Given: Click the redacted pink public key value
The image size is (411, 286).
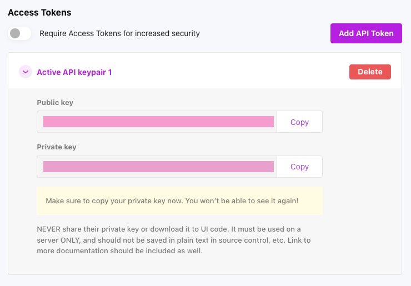Looking at the screenshot, I should click(158, 122).
